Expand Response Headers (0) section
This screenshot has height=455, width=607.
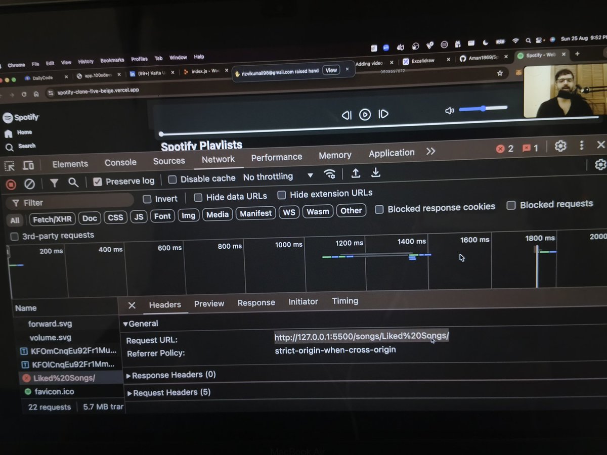[171, 375]
